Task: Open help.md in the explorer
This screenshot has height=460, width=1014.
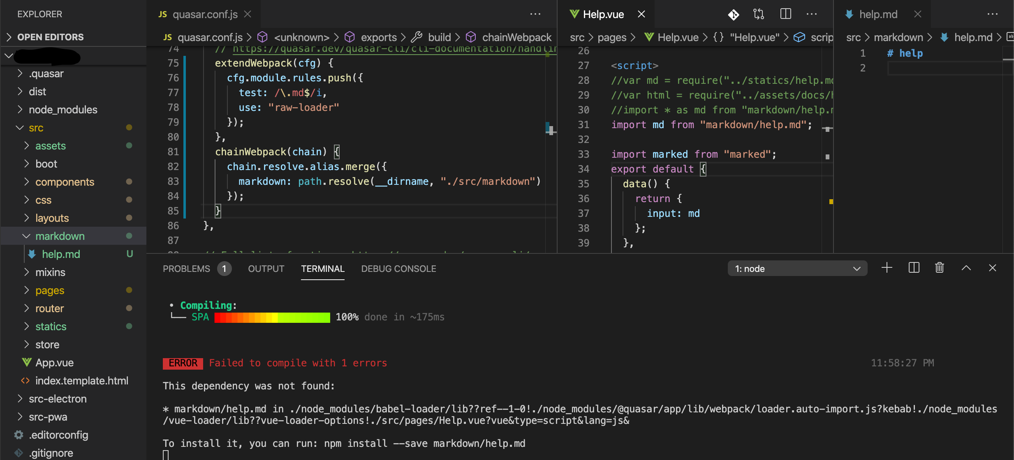Action: click(61, 254)
